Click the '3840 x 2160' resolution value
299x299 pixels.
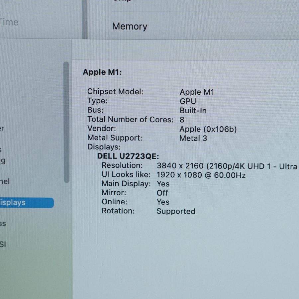click(180, 166)
